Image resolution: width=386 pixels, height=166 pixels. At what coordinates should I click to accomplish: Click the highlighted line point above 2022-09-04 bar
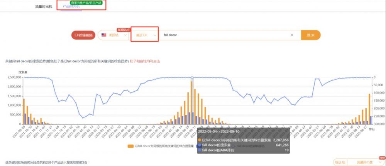point(192,77)
